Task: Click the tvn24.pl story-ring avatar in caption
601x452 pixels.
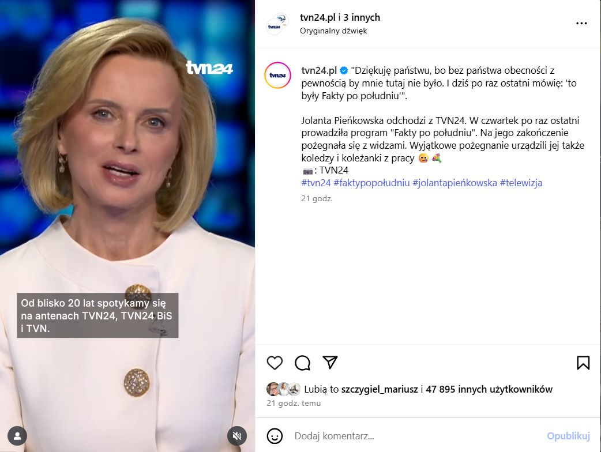Action: pos(278,75)
